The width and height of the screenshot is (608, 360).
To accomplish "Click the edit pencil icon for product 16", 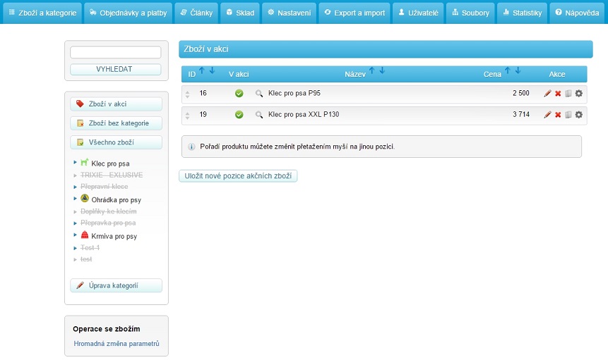I will (547, 93).
